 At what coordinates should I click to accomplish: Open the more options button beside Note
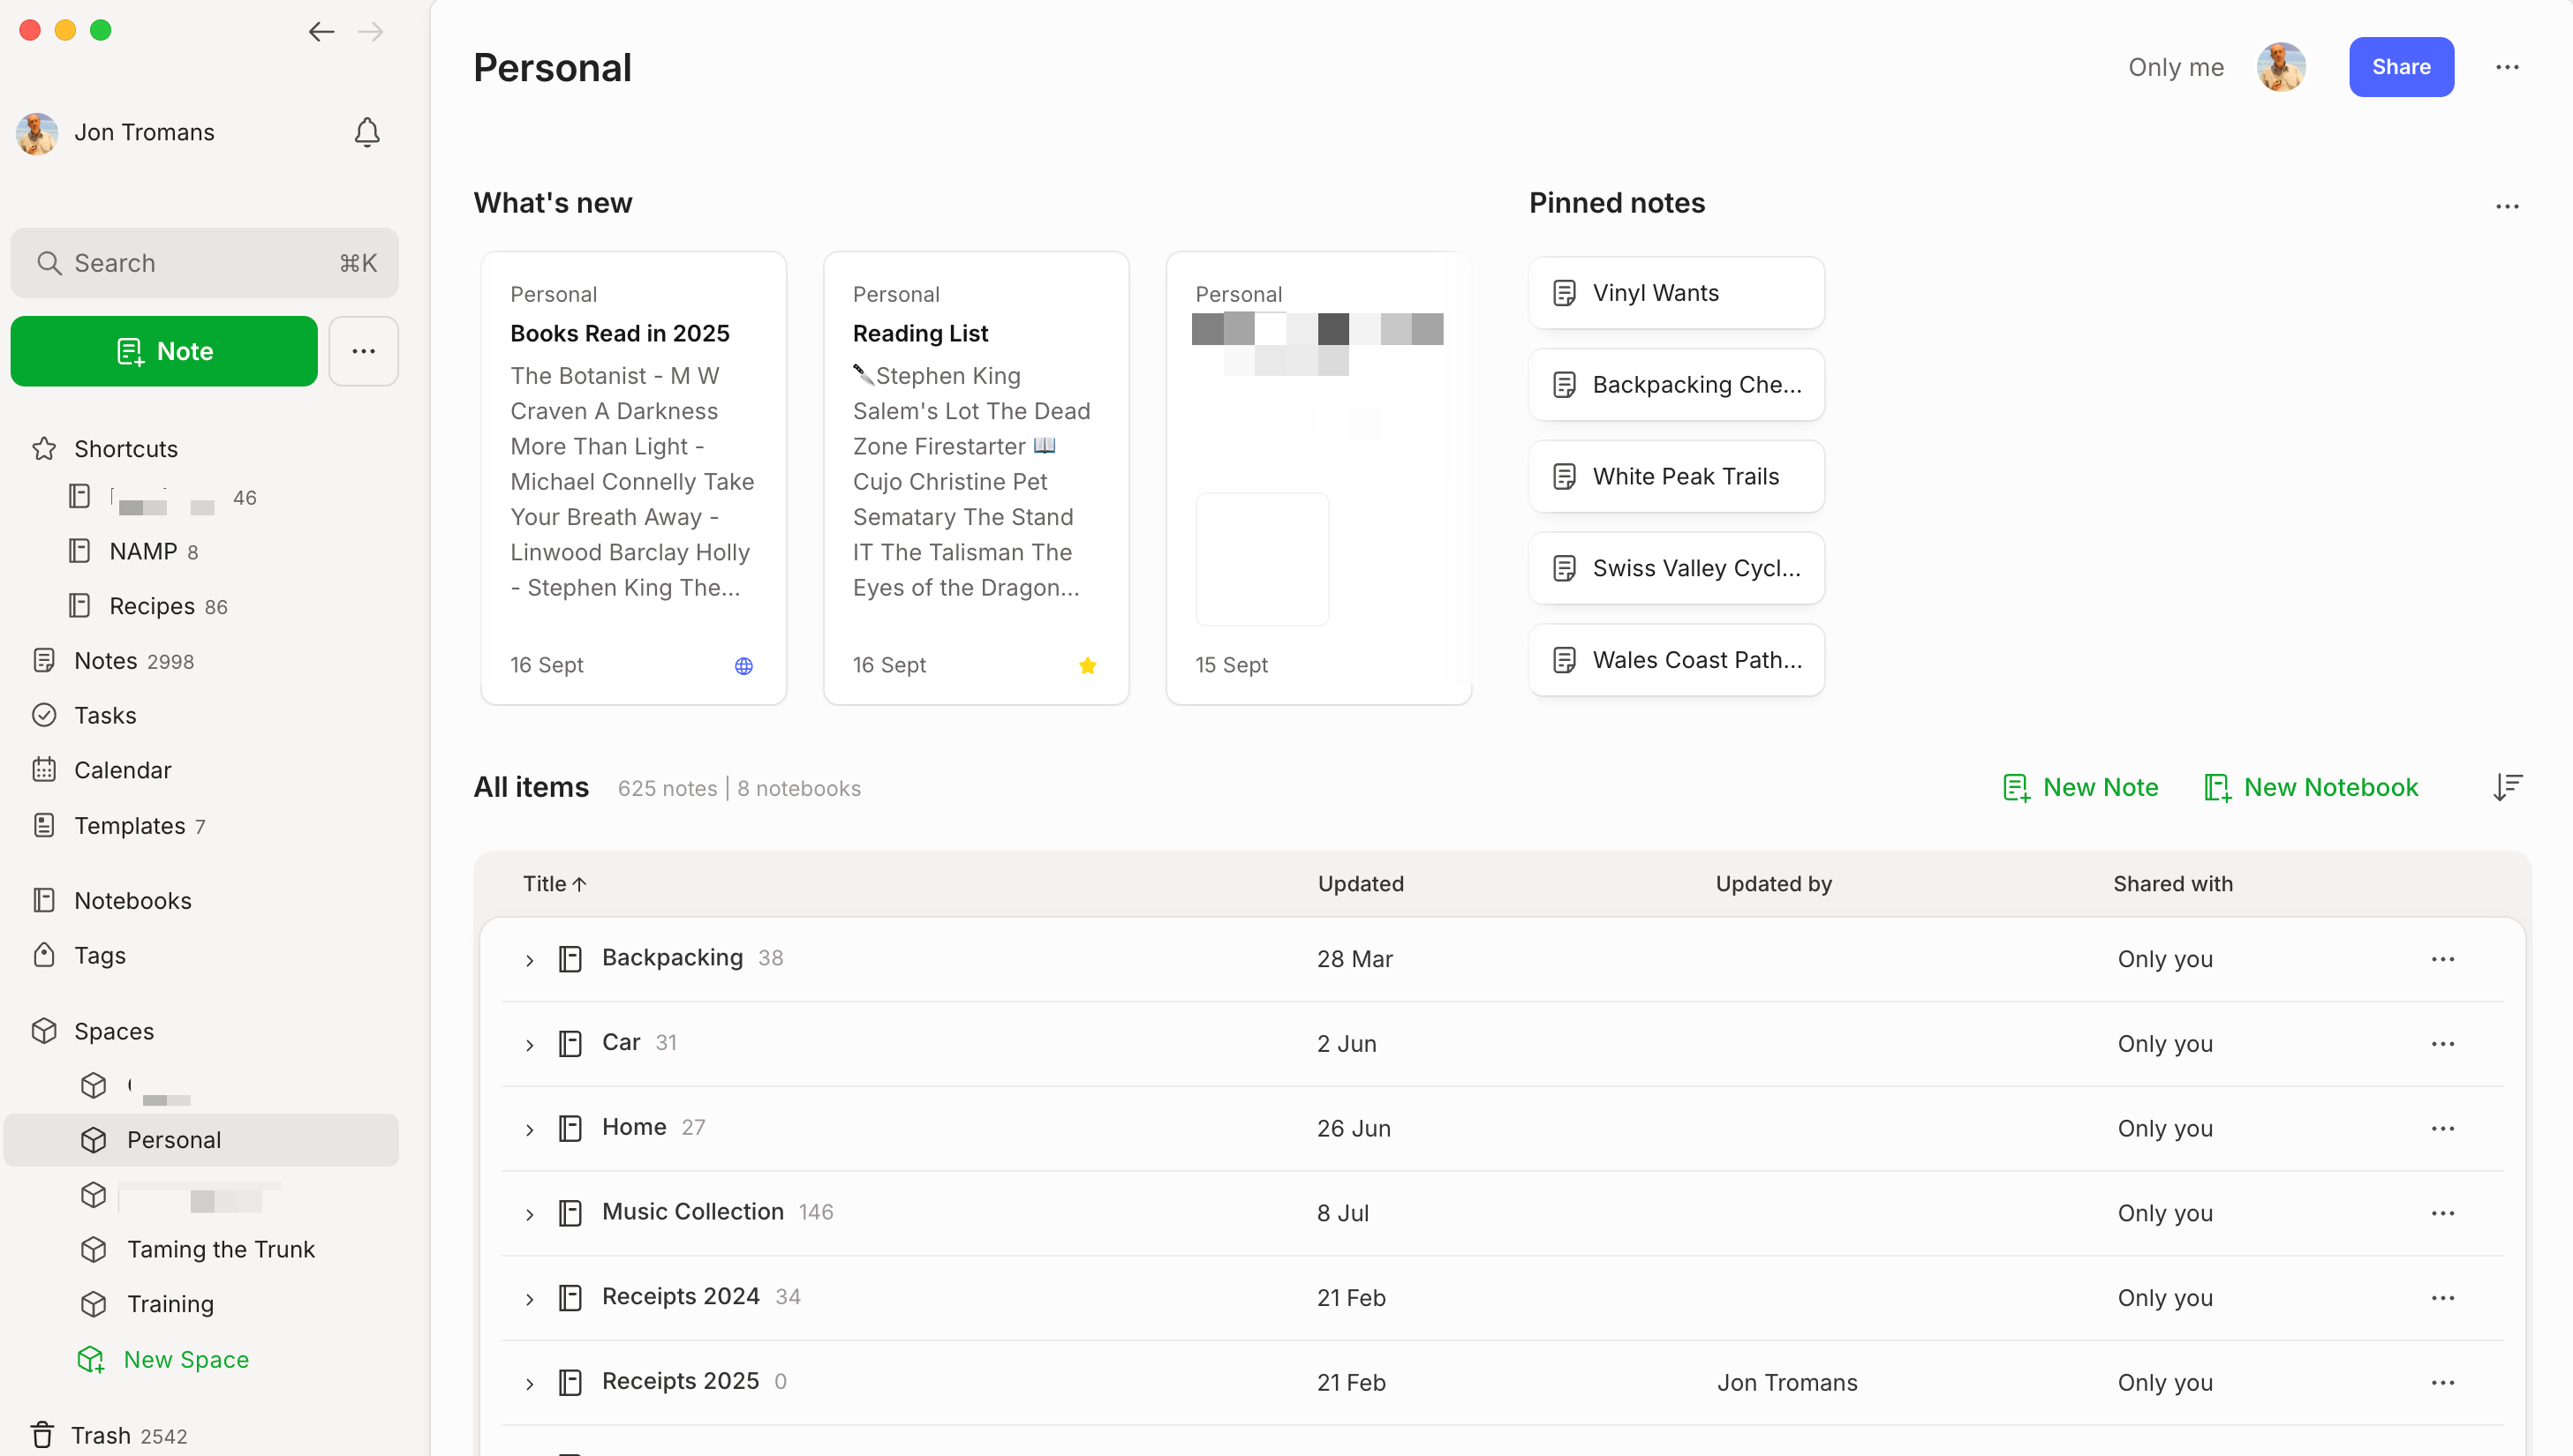363,351
